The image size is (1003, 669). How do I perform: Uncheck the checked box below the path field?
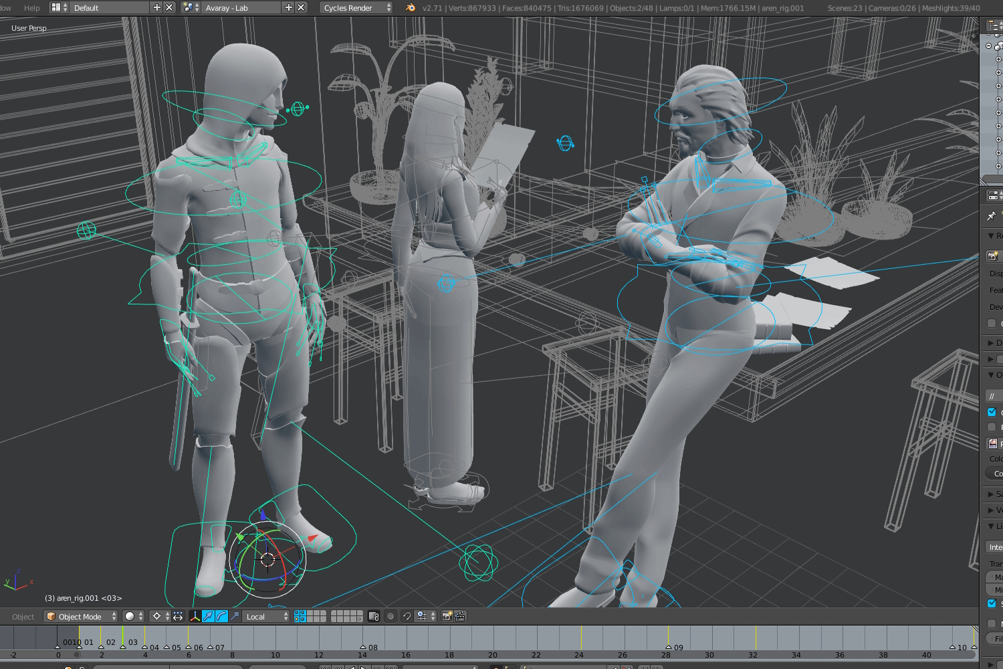(992, 412)
